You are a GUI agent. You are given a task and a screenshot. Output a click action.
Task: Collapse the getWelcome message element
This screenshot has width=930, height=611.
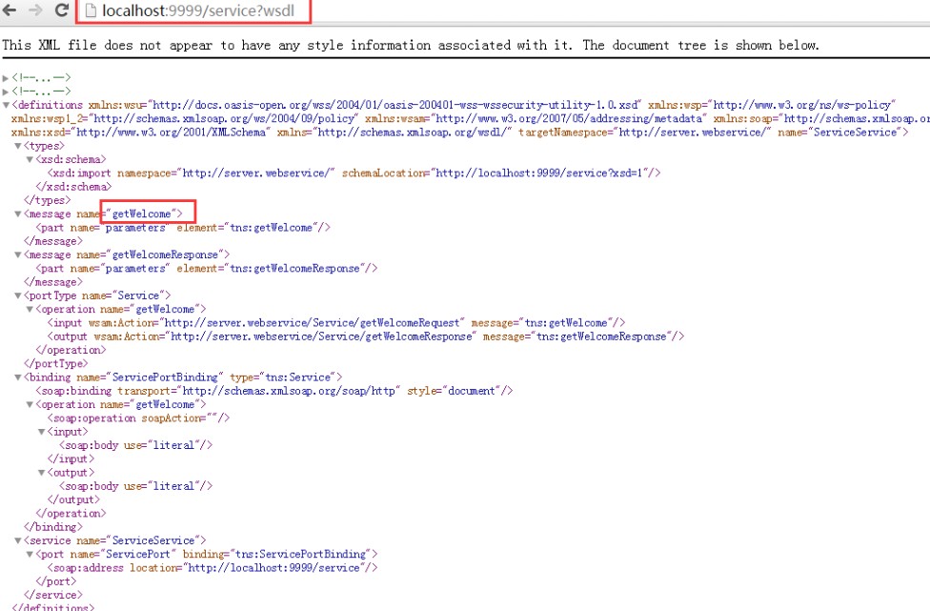[x=18, y=214]
